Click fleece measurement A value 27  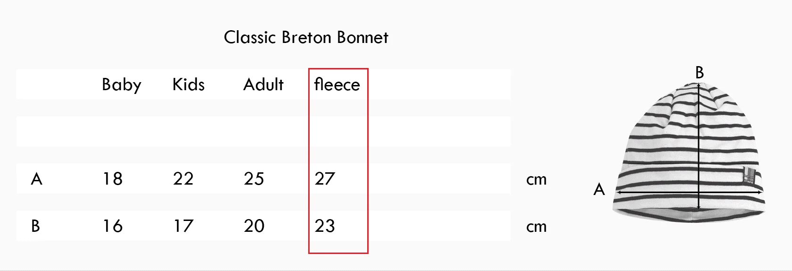(325, 179)
